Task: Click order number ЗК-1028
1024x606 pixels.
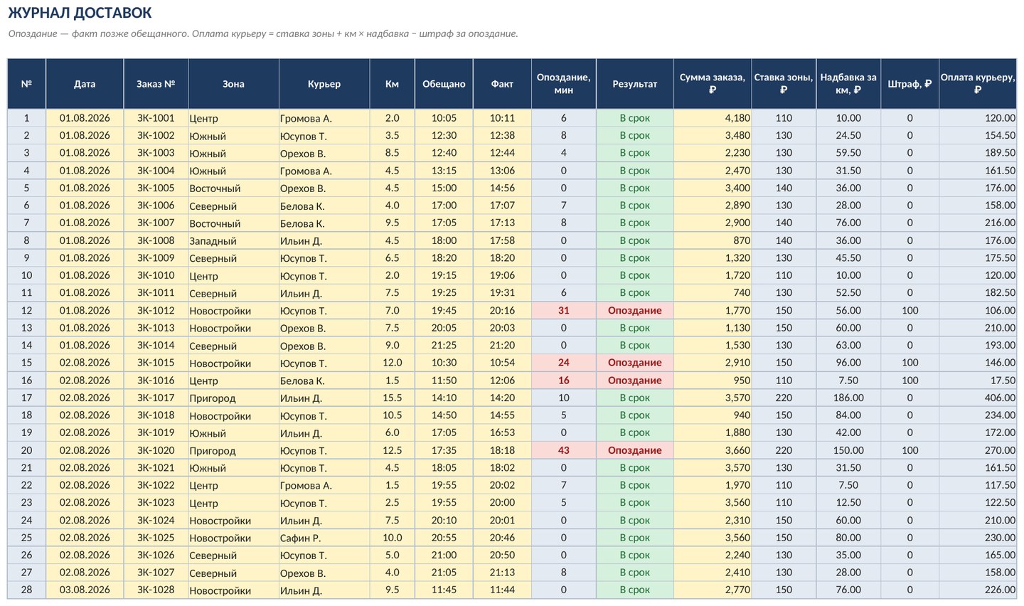Action: [156, 590]
